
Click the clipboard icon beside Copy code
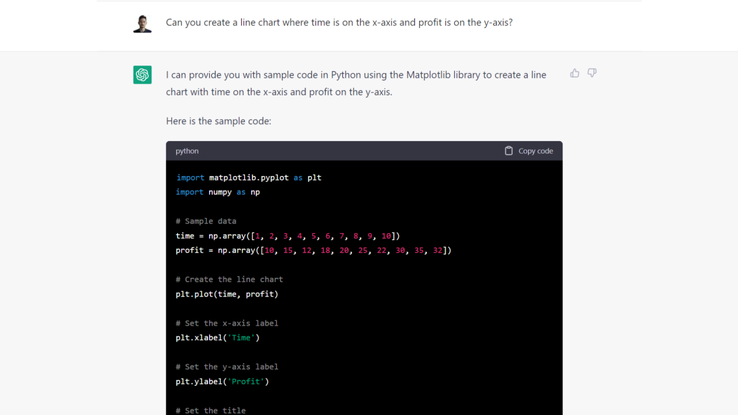[x=508, y=151]
